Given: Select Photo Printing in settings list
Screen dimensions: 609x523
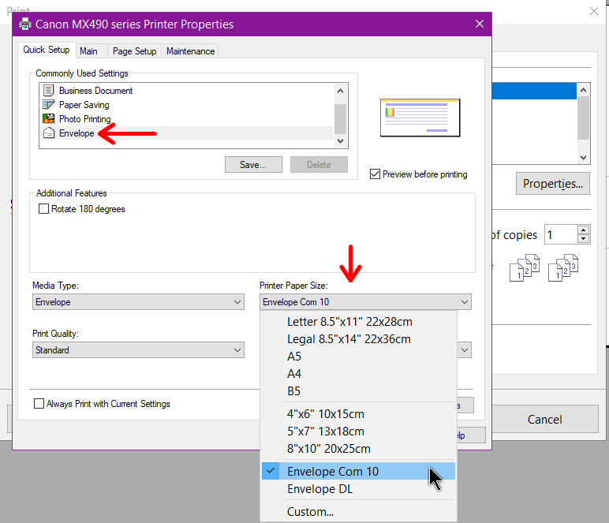Looking at the screenshot, I should pyautogui.click(x=187, y=119).
